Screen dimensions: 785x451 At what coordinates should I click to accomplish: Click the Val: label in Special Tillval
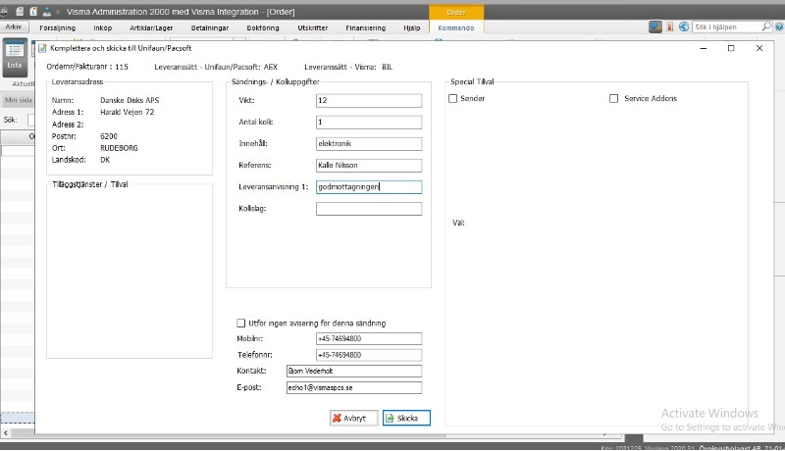[458, 223]
